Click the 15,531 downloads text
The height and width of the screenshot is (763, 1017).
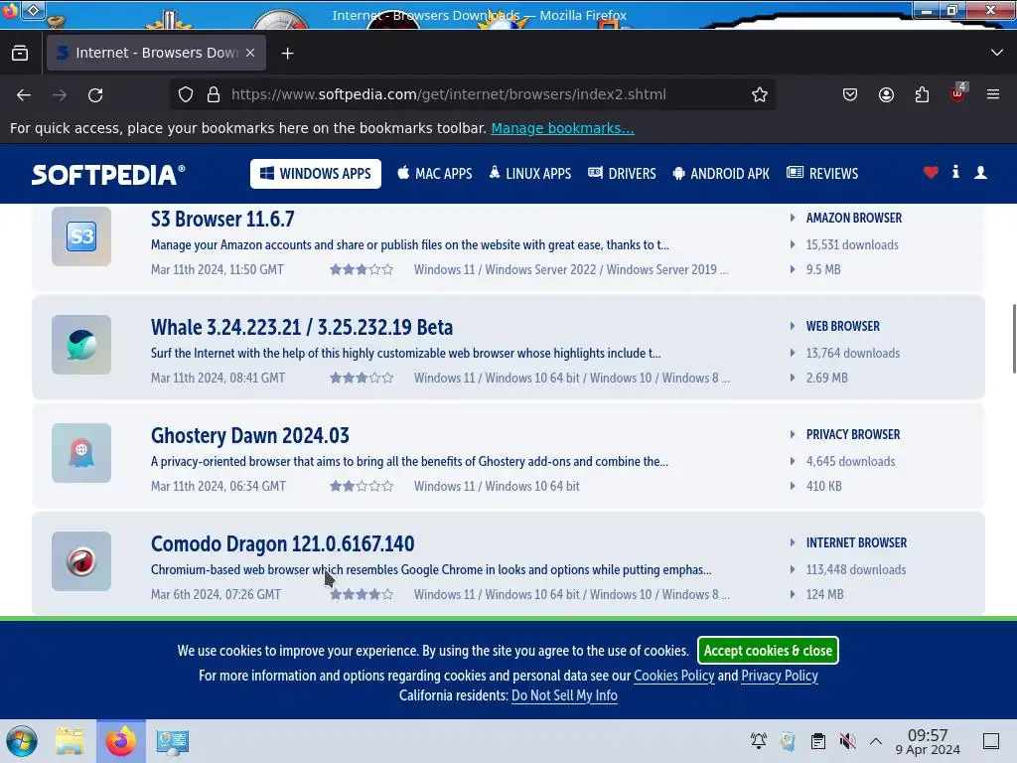852,245
